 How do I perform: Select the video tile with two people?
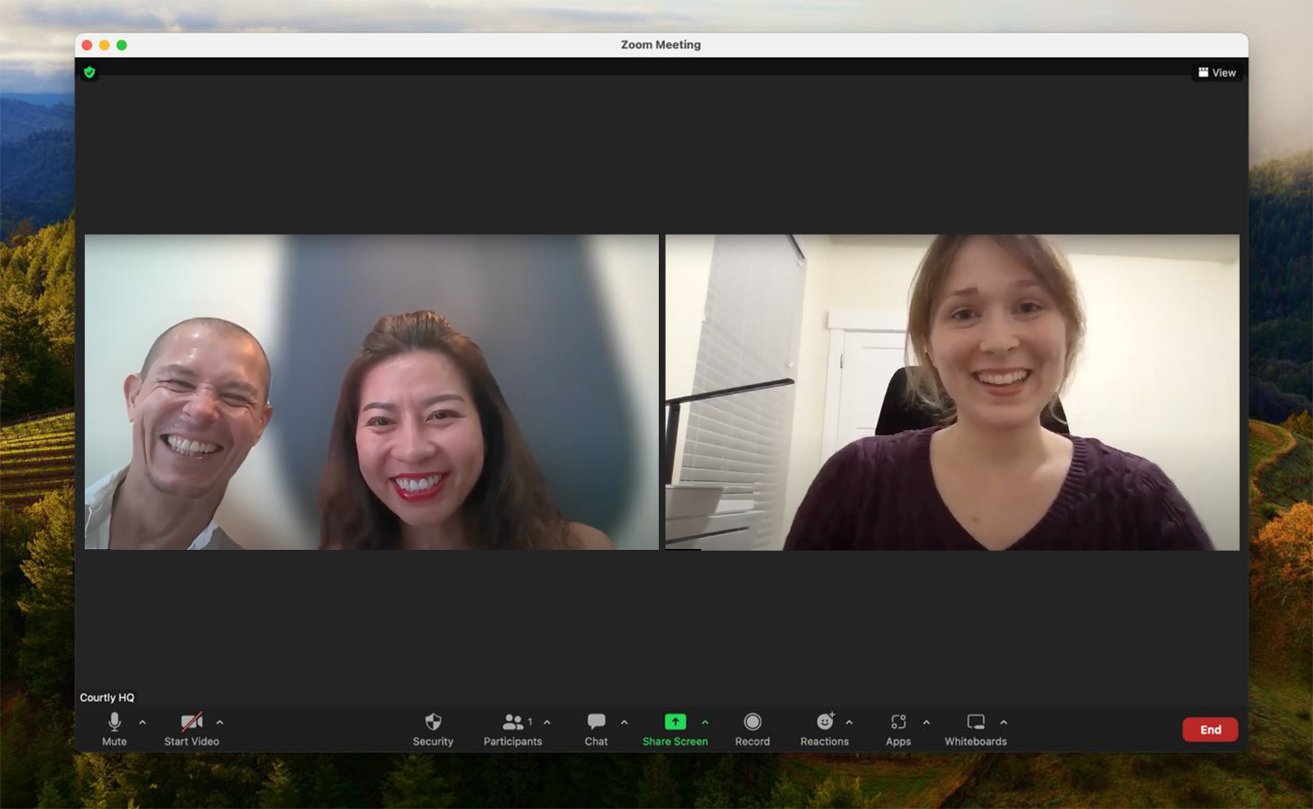(372, 392)
